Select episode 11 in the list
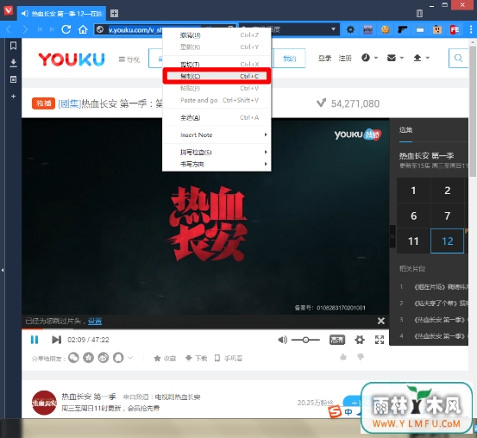The image size is (477, 438). point(413,241)
